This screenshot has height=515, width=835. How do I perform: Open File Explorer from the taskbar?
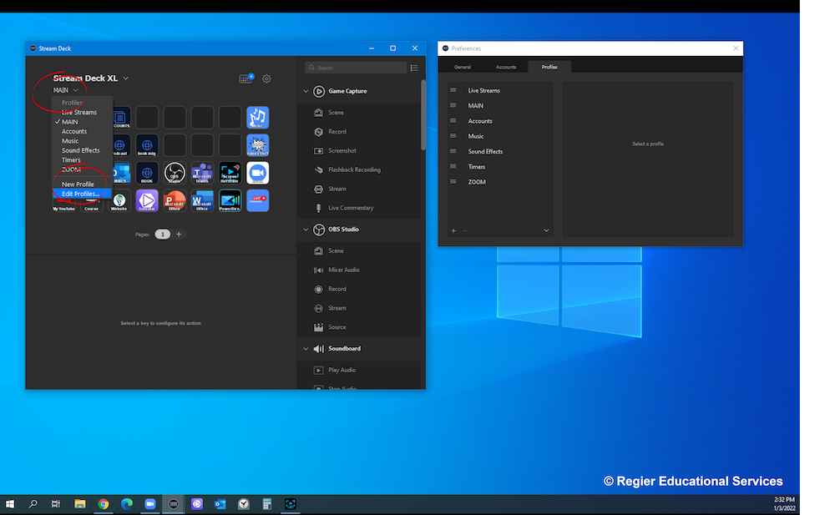80,504
